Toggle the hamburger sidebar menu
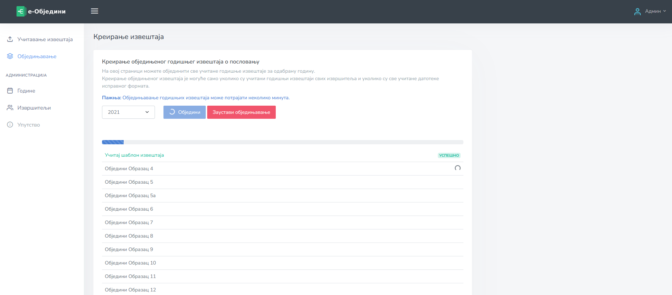 point(95,11)
